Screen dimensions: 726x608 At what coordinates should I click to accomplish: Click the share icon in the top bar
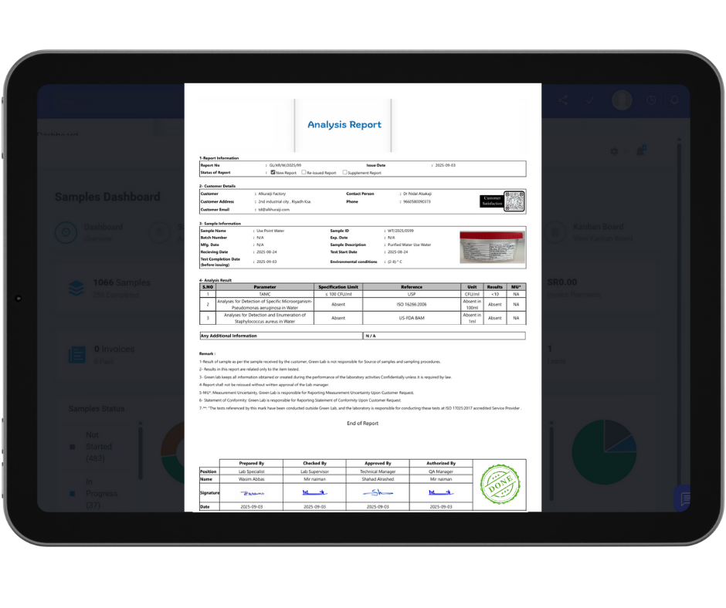pyautogui.click(x=563, y=100)
